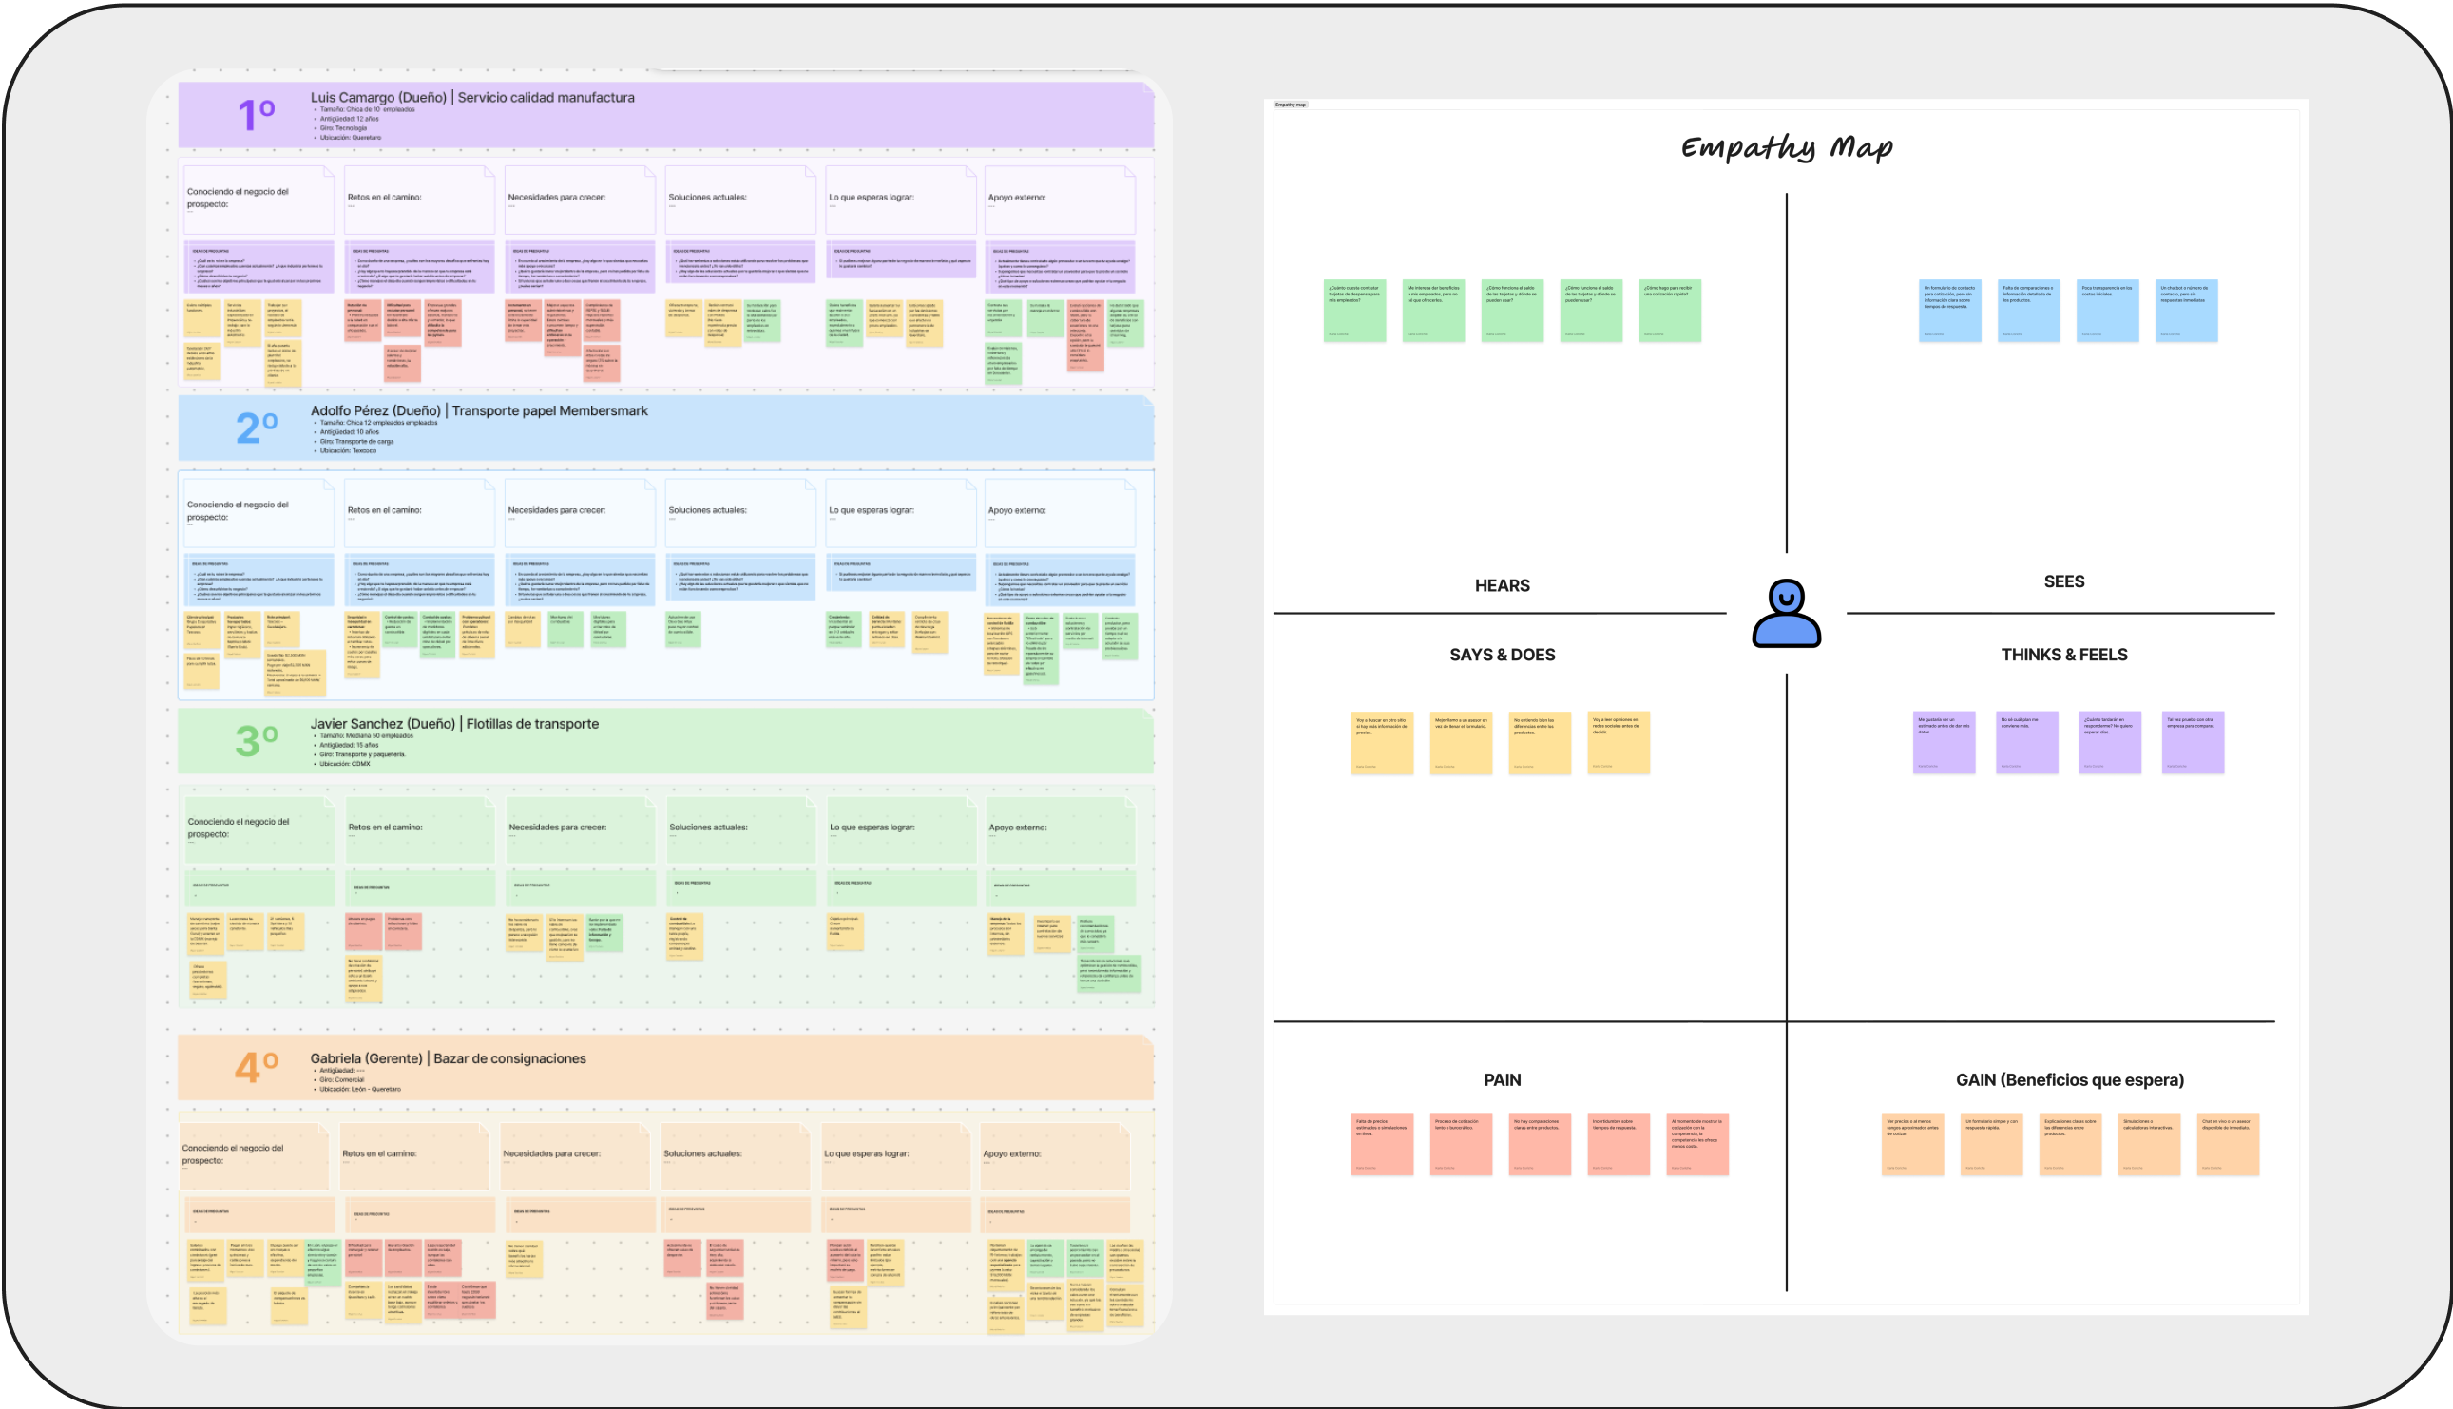Select orange sticky 'Chat en vivo o un asesor'
The width and height of the screenshot is (2453, 1409).
point(2228,1144)
